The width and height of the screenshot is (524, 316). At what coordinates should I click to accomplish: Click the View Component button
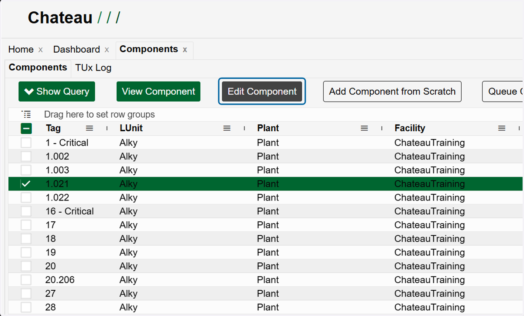click(x=159, y=92)
